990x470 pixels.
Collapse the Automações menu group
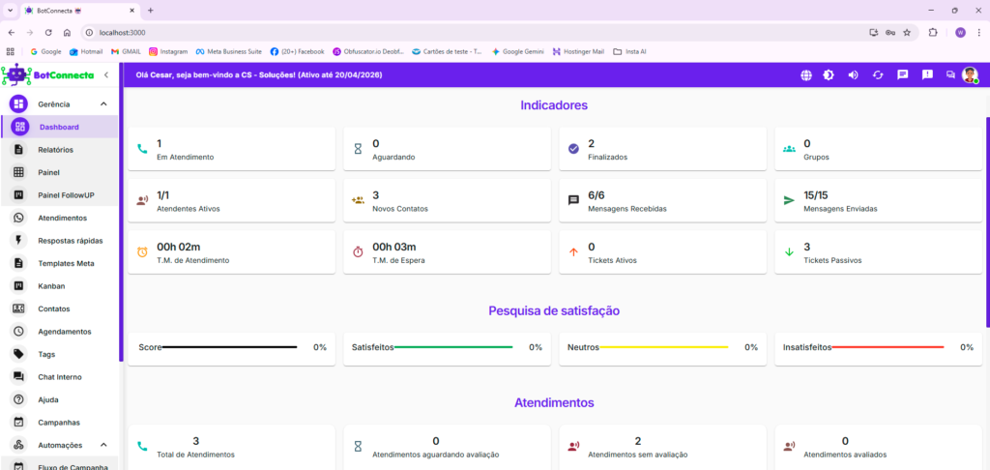click(103, 445)
